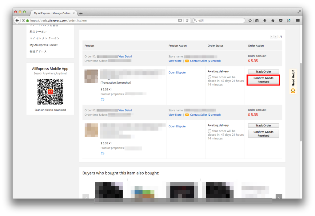
Task: Open site information icon in address bar
Action: click(x=23, y=21)
